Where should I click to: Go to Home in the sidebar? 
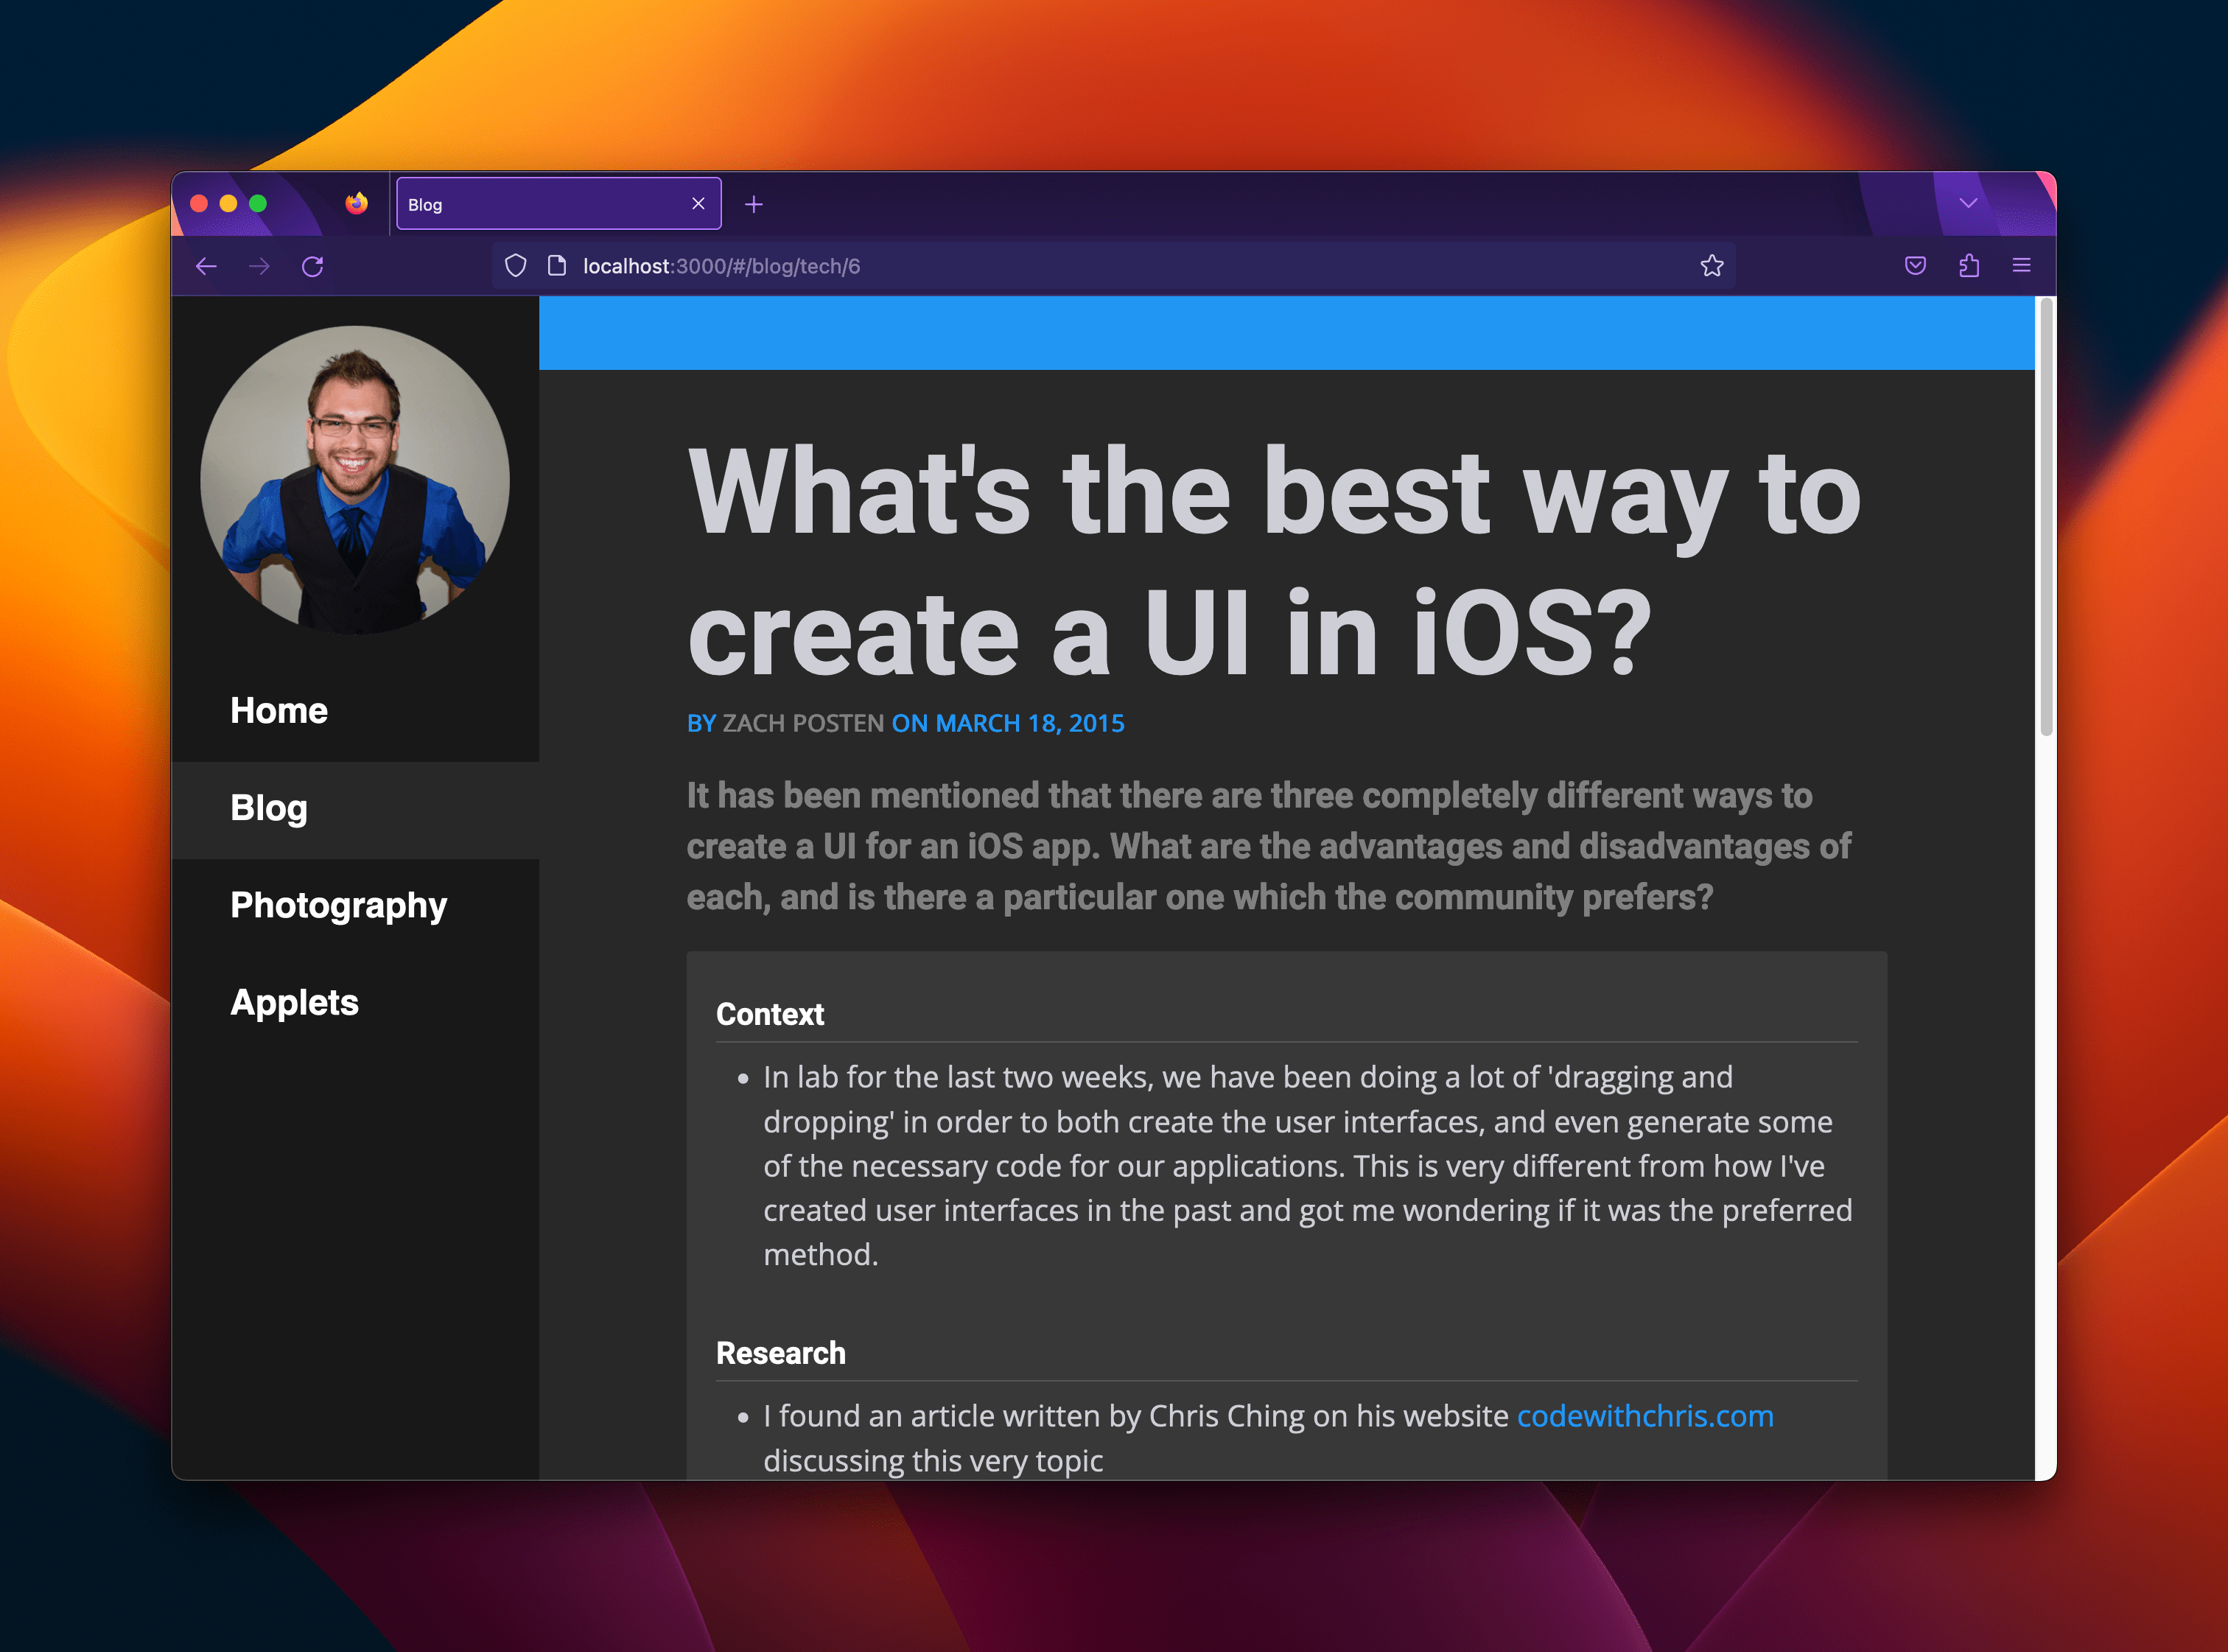355,711
